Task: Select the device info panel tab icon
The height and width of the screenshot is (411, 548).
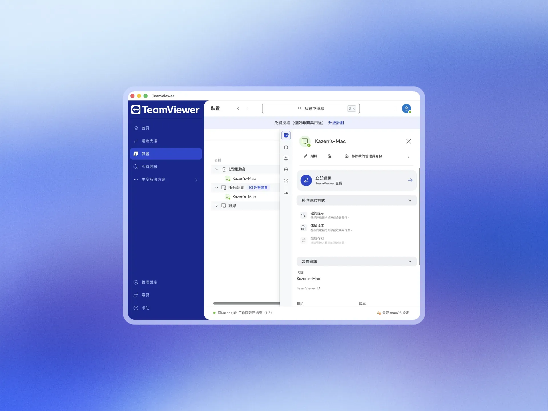Action: coord(286,136)
